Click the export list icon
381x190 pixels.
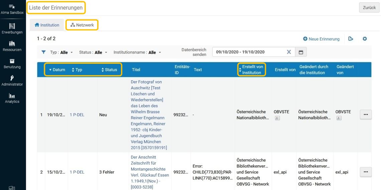coord(351,39)
